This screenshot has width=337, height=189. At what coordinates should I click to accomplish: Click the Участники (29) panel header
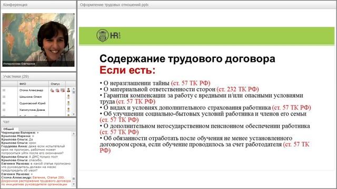coord(38,77)
